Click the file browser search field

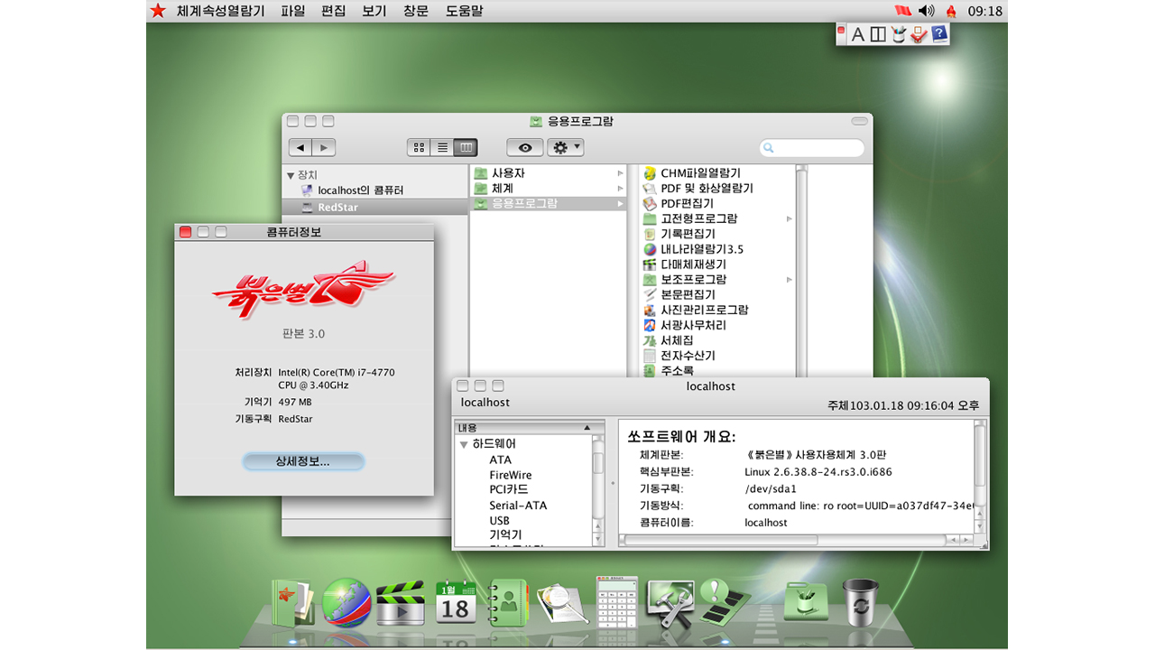pos(812,147)
